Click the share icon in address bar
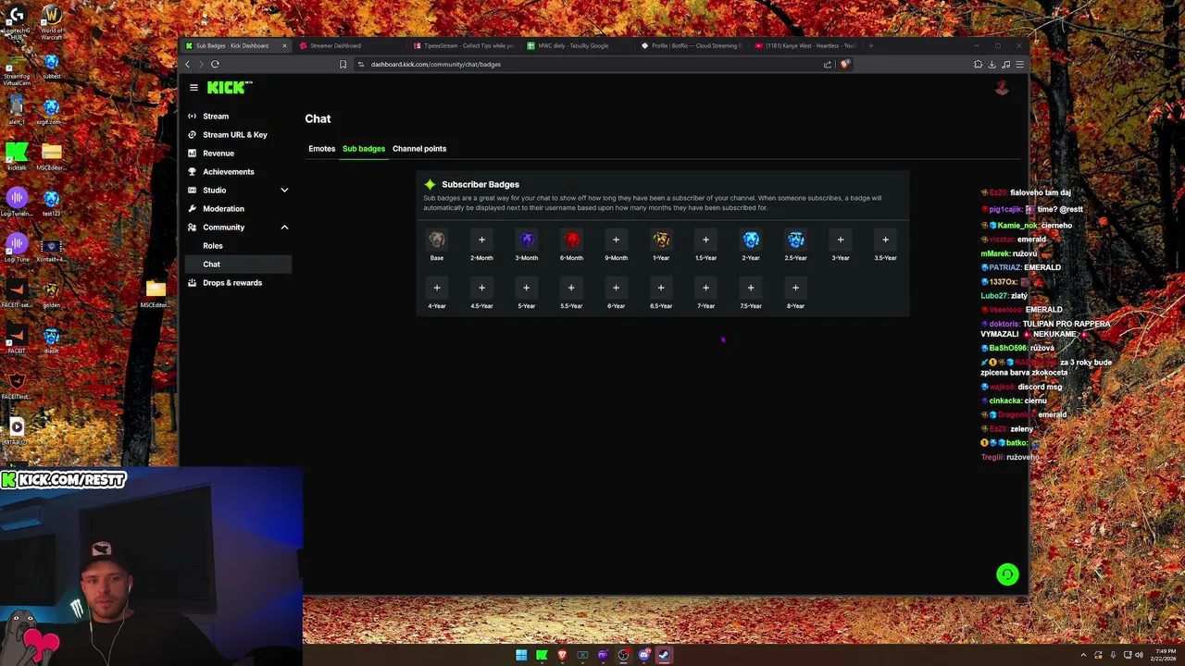This screenshot has height=666, width=1185. (x=828, y=64)
